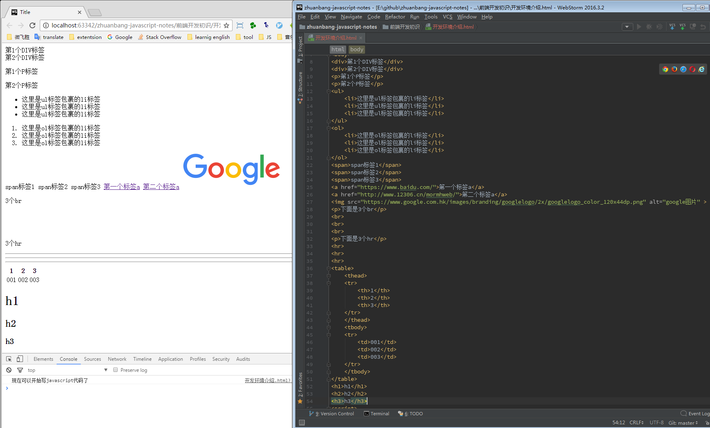The width and height of the screenshot is (710, 428).
Task: Click the Run button in WebStorm toolbar
Action: click(639, 27)
